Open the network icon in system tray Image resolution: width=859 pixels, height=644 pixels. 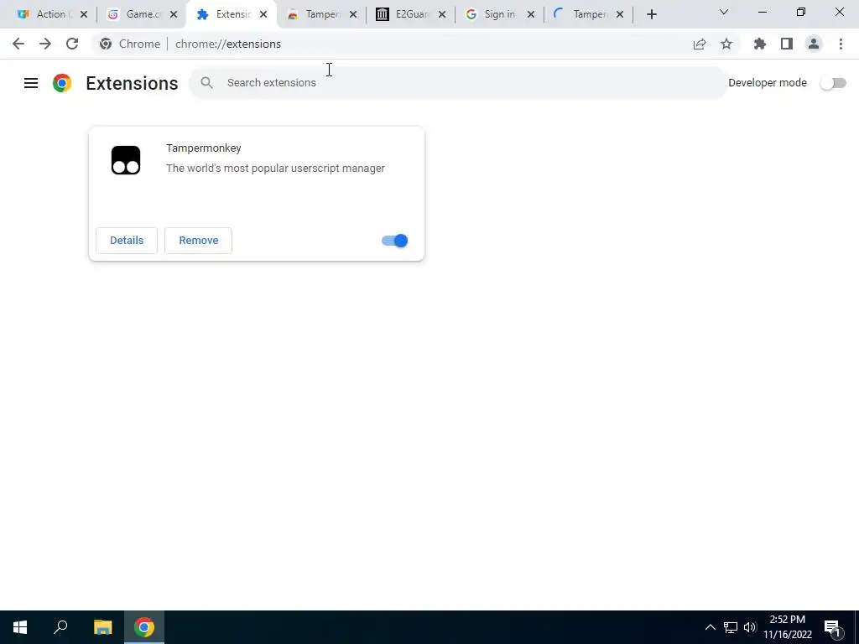[x=731, y=627]
